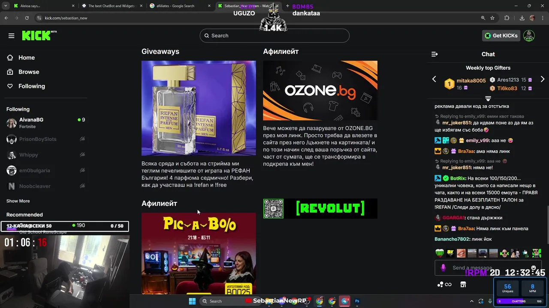This screenshot has height=308, width=549.
Task: Go back in browser
Action: [x=6, y=18]
